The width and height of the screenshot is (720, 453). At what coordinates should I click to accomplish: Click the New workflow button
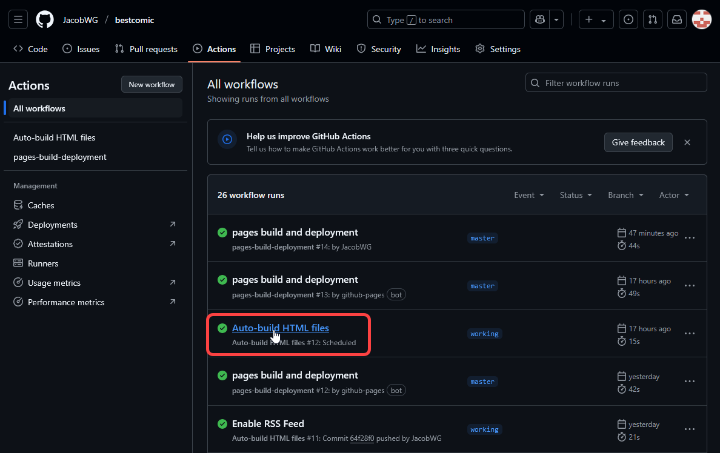click(x=152, y=85)
